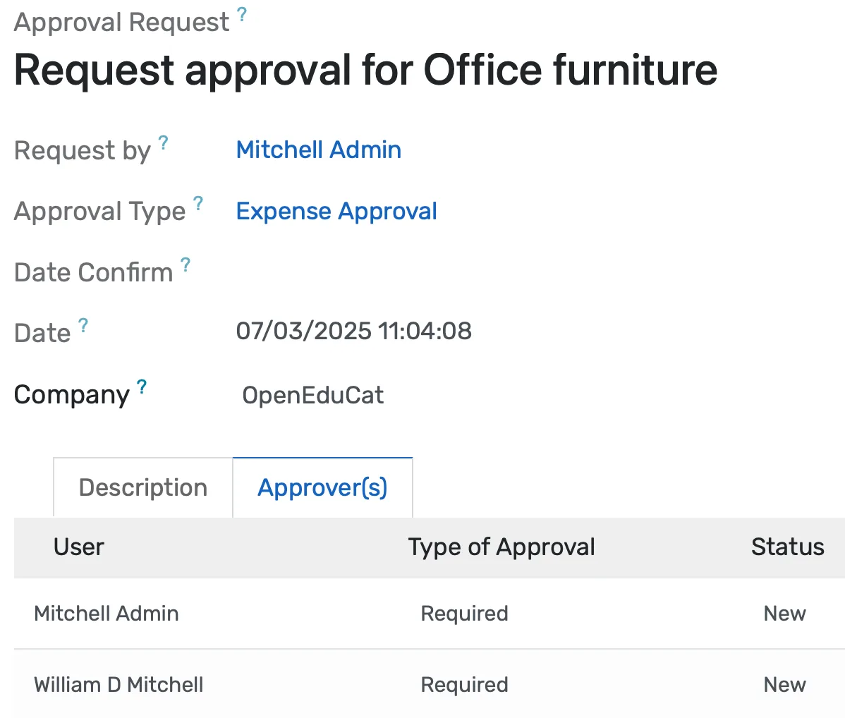Screen dimensions: 845x718
Task: Click the Required approval type for William D Mitchell
Action: (464, 684)
